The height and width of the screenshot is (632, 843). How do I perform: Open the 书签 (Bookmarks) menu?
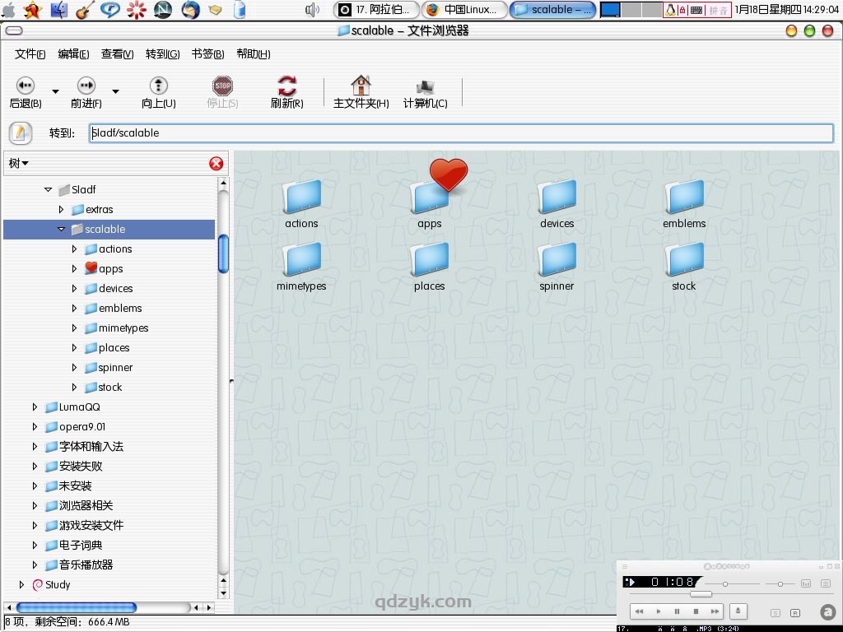[x=207, y=53]
